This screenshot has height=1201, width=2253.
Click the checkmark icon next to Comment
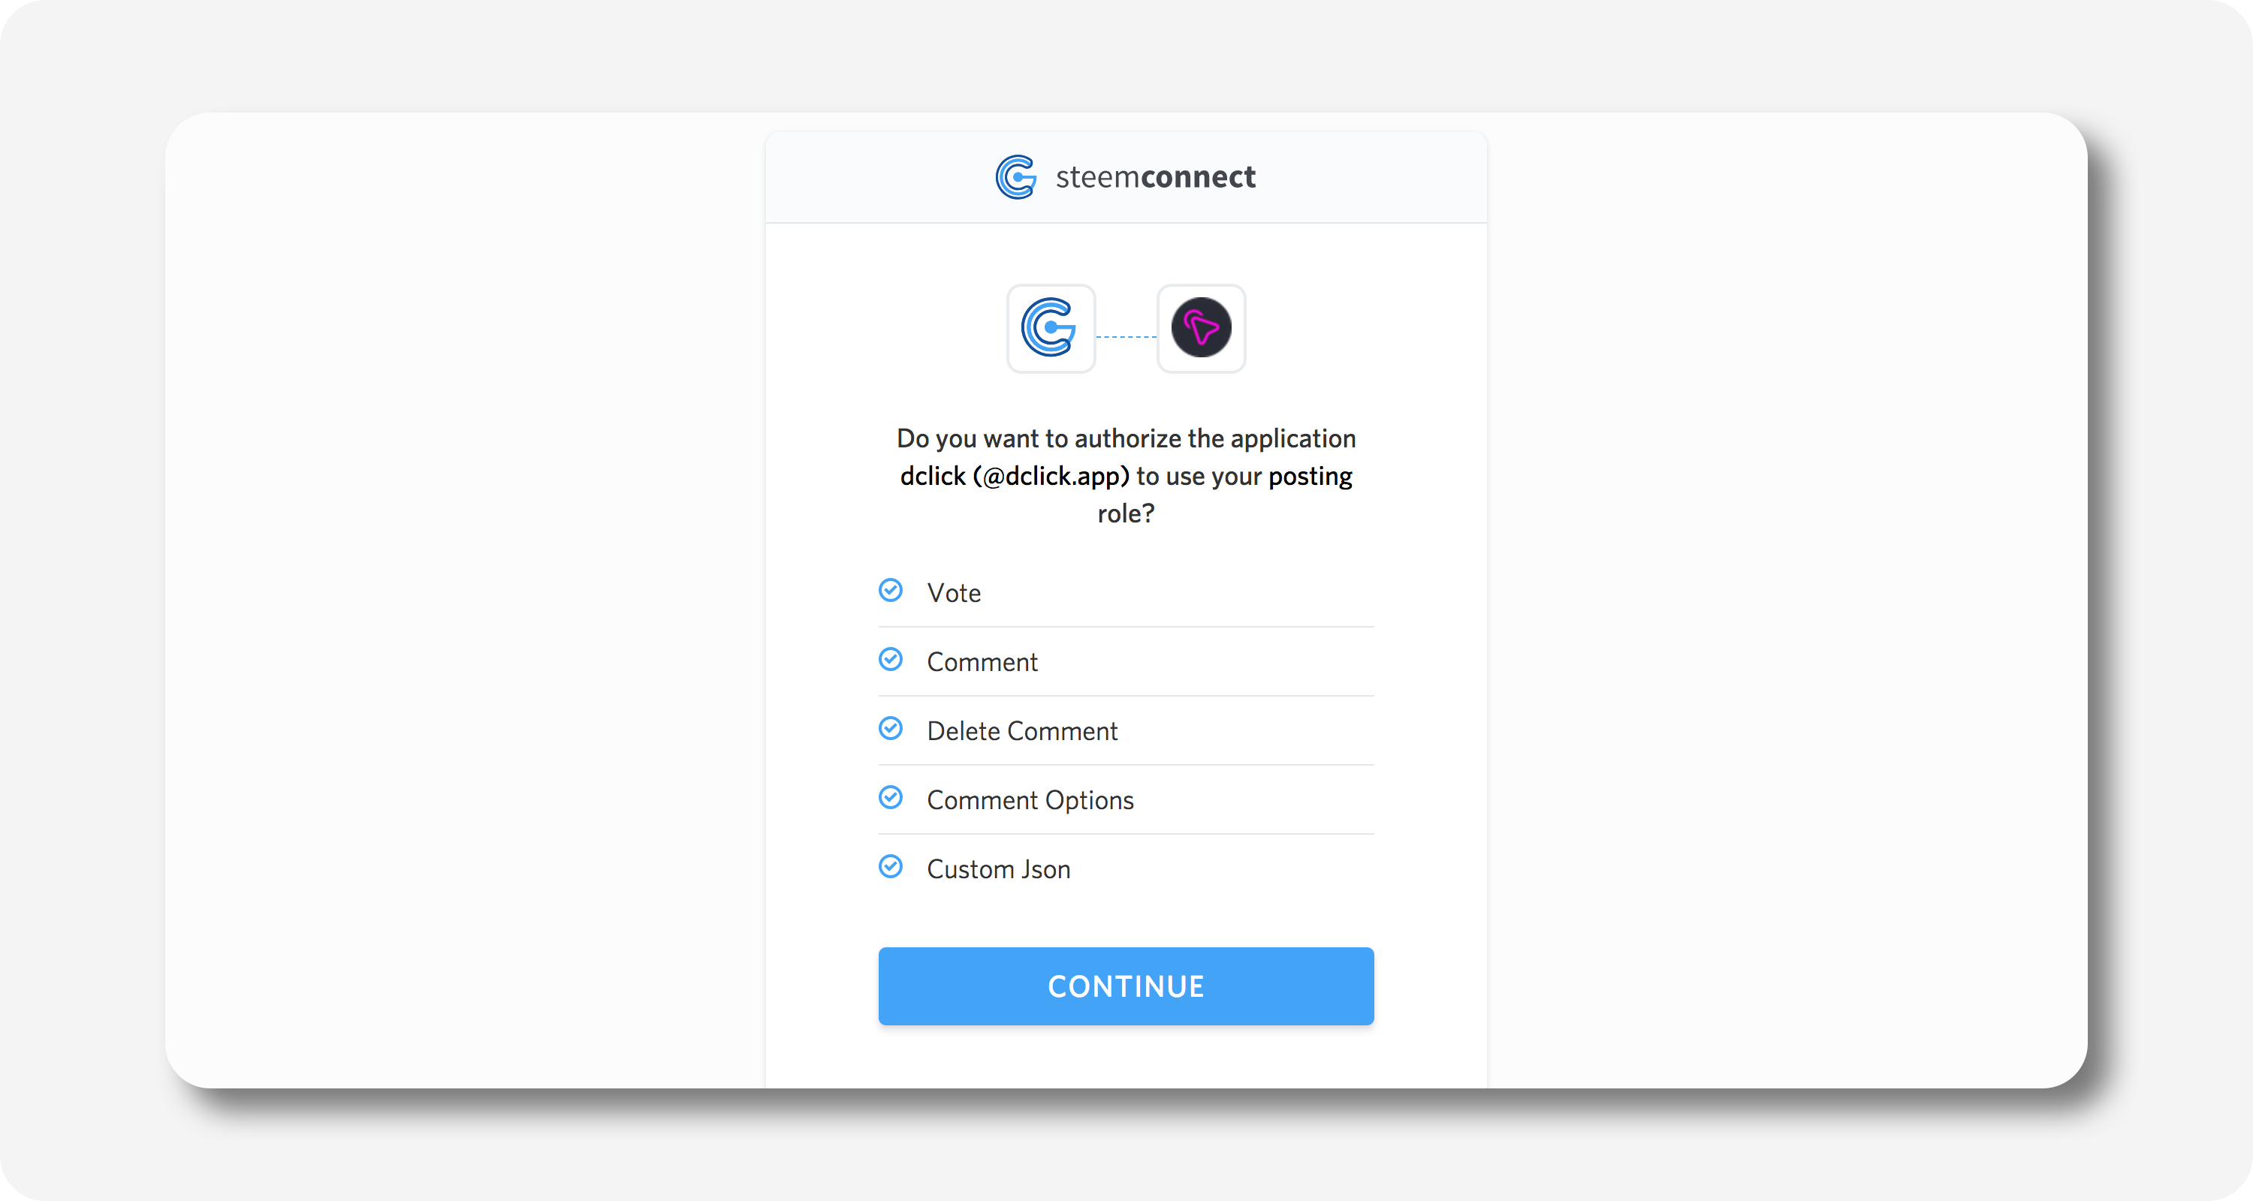click(x=891, y=660)
